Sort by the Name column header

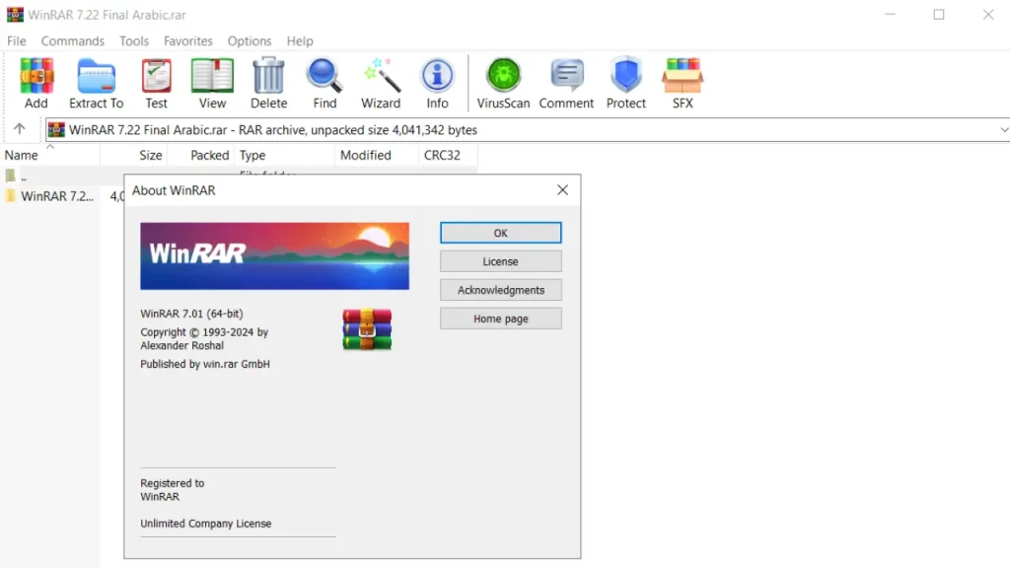[50, 155]
